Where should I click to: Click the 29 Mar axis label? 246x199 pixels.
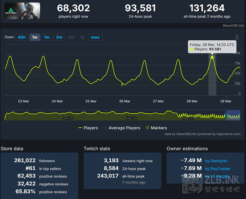(226, 101)
